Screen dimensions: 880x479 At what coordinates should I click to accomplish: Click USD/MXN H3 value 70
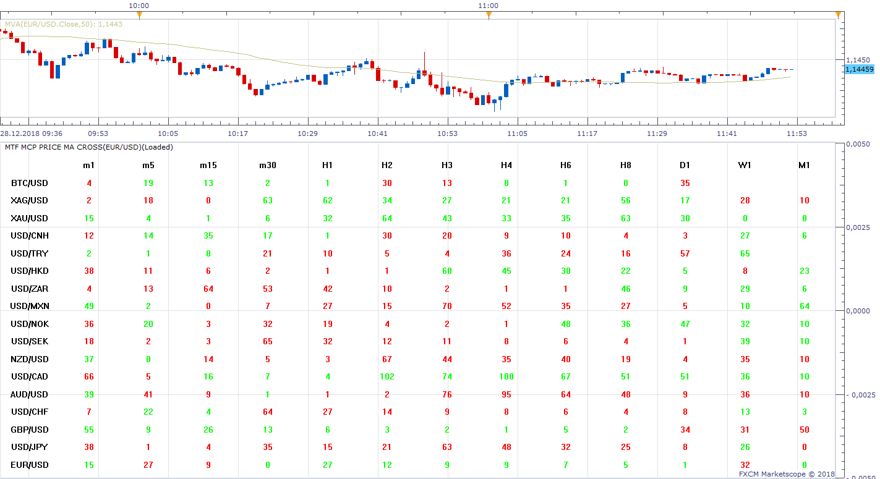click(x=446, y=306)
